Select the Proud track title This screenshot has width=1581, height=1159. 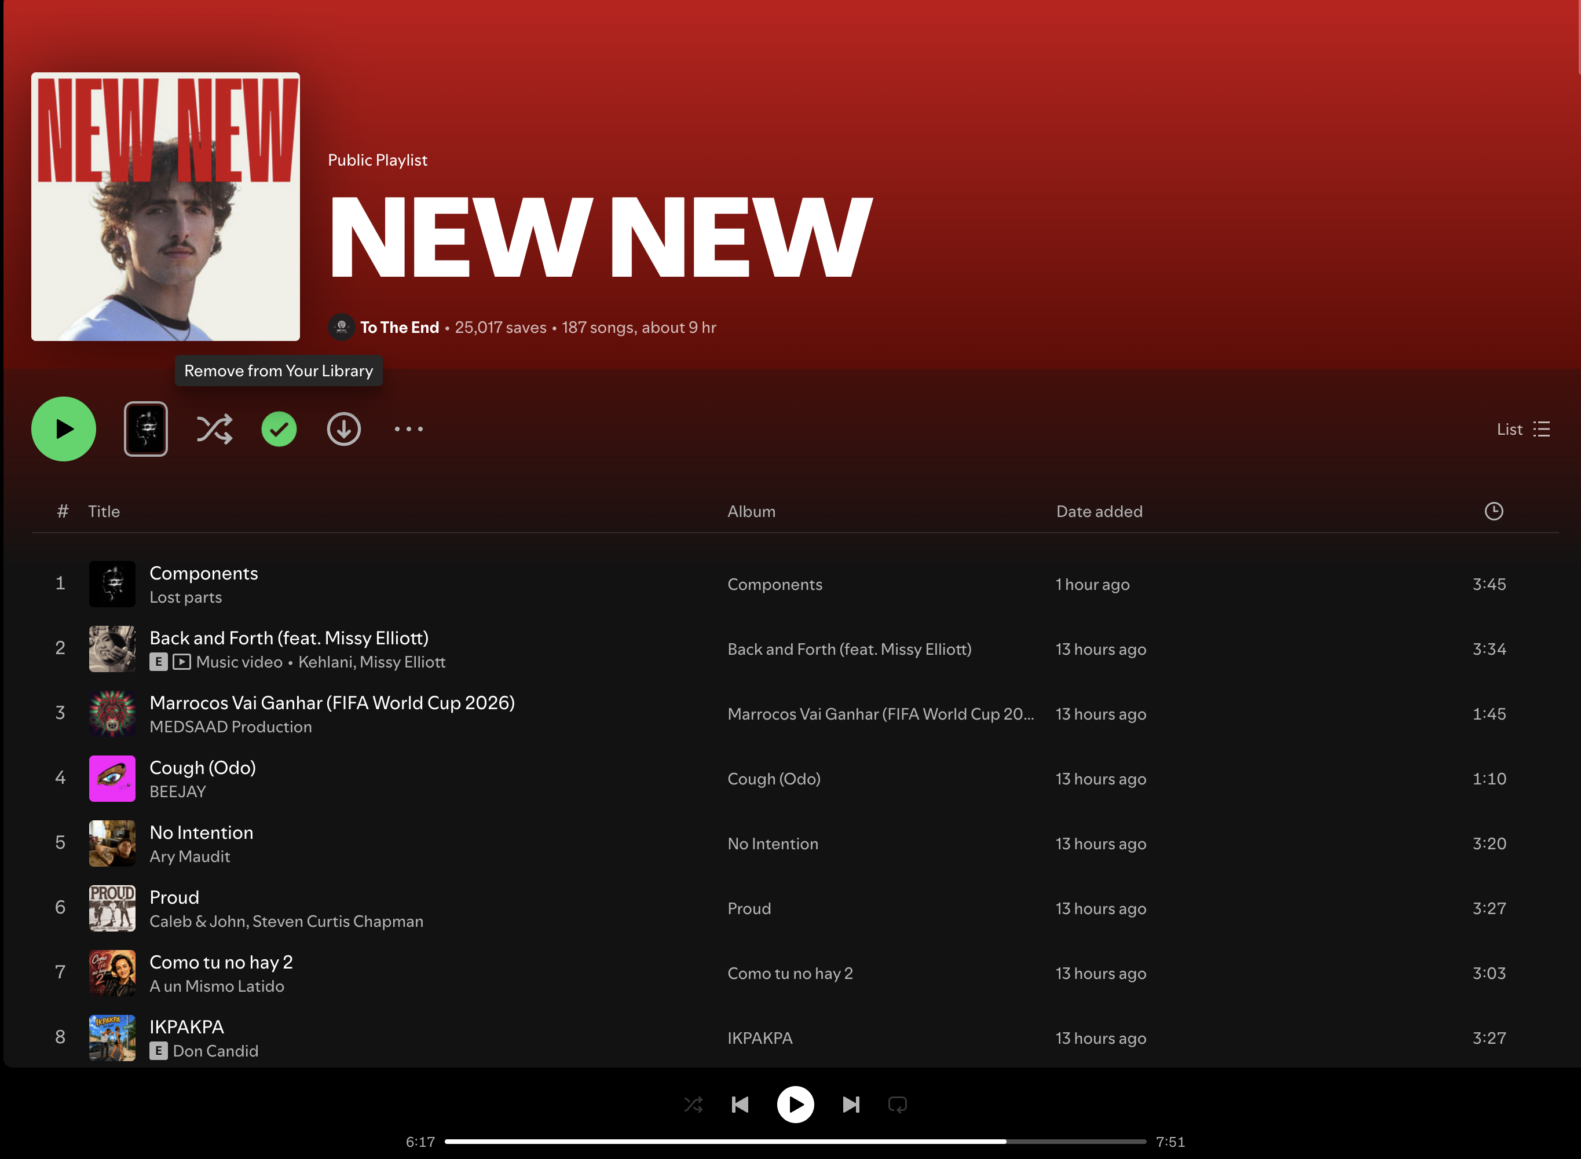pos(174,897)
